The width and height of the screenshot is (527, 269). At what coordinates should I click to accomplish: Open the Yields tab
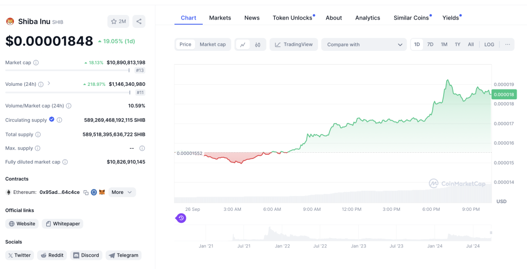[451, 18]
